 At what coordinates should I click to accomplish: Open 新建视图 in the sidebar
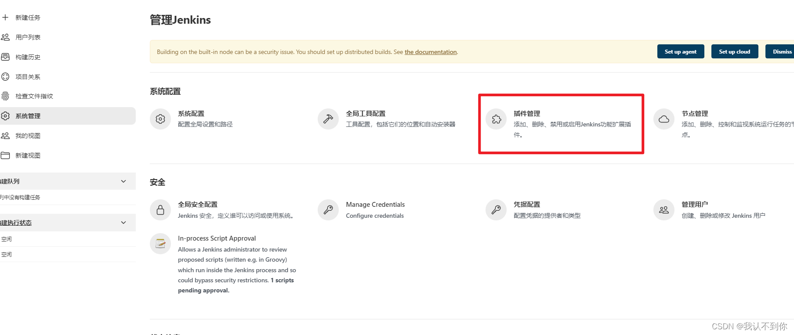click(x=28, y=155)
